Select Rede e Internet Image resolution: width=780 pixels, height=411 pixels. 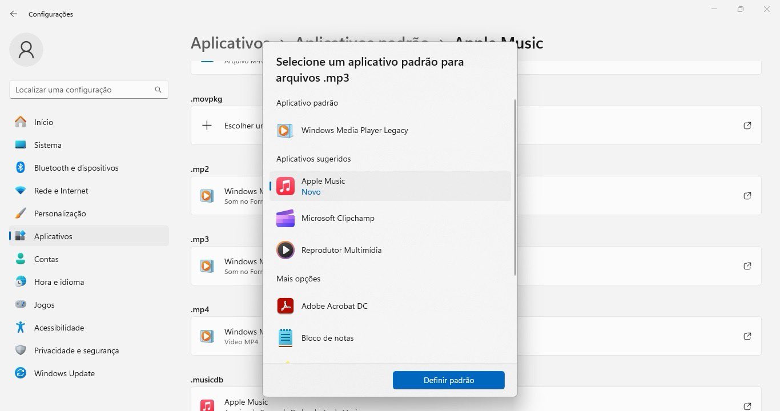pos(89,191)
